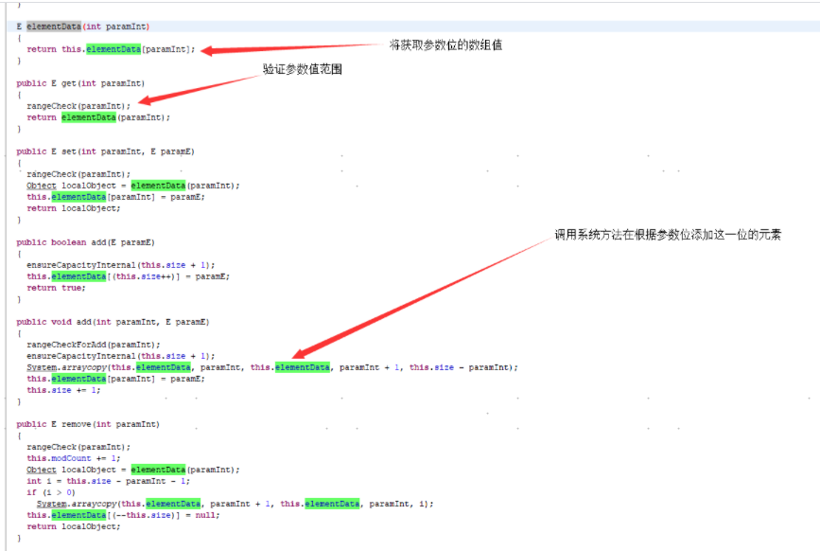Select the return localObject statement in remove

(x=74, y=525)
